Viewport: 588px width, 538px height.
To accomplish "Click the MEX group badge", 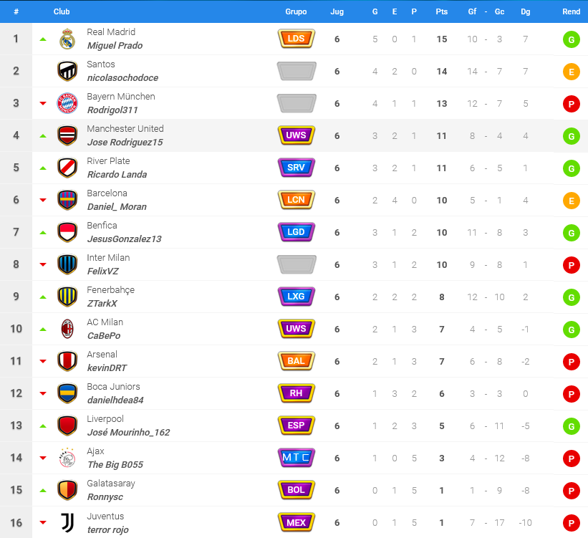I will [x=297, y=522].
